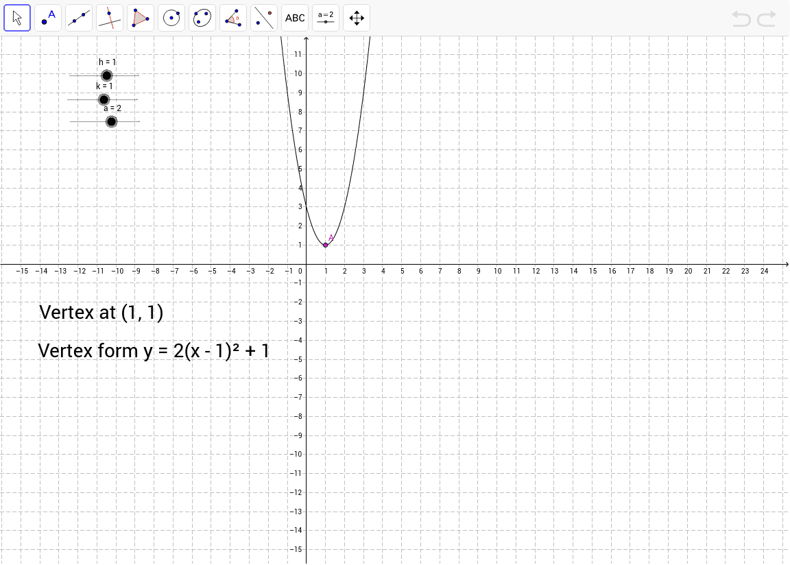Select the ABC text tool
This screenshot has width=790, height=565.
pyautogui.click(x=295, y=18)
